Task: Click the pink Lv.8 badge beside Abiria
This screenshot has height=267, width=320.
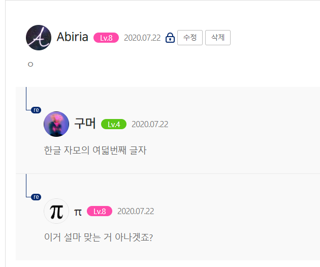Action: [x=106, y=38]
